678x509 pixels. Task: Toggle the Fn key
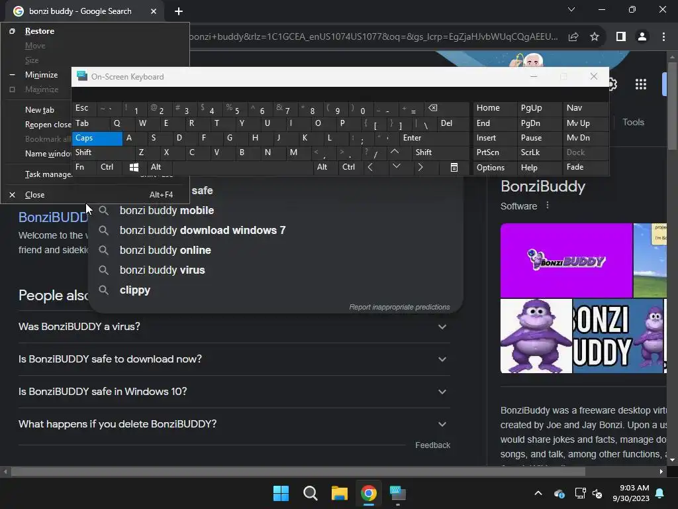click(x=84, y=167)
